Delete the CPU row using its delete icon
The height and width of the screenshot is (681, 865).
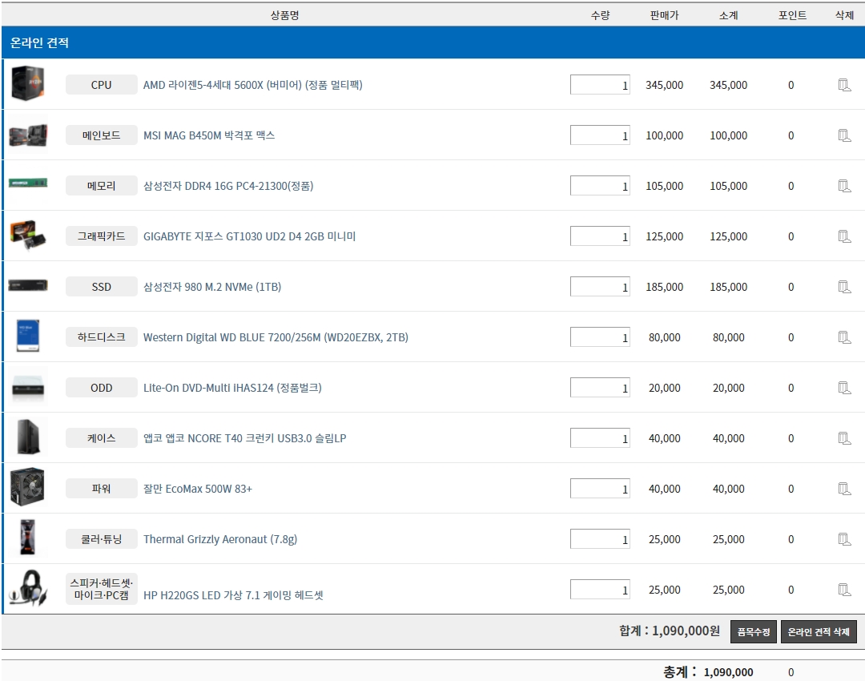point(844,85)
